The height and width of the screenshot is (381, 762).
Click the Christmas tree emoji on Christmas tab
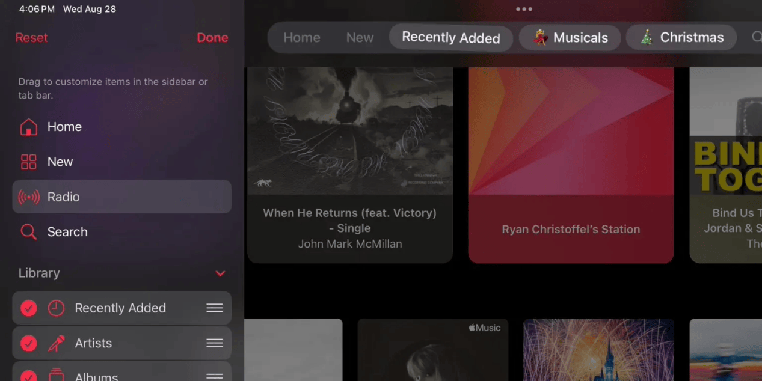pos(647,37)
